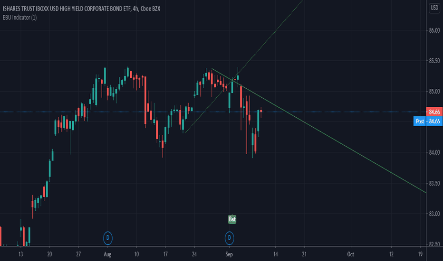The width and height of the screenshot is (443, 261).
Task: Click the 85.00 price axis label
Action: (434, 92)
